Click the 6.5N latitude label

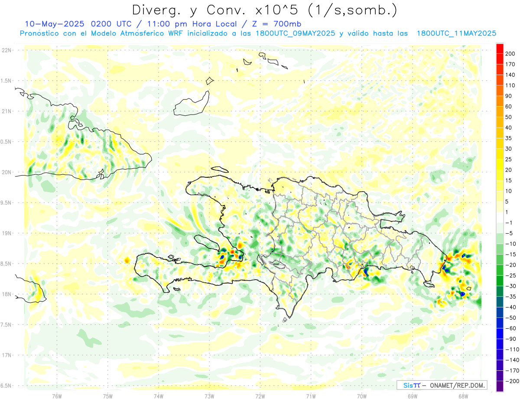point(6,386)
